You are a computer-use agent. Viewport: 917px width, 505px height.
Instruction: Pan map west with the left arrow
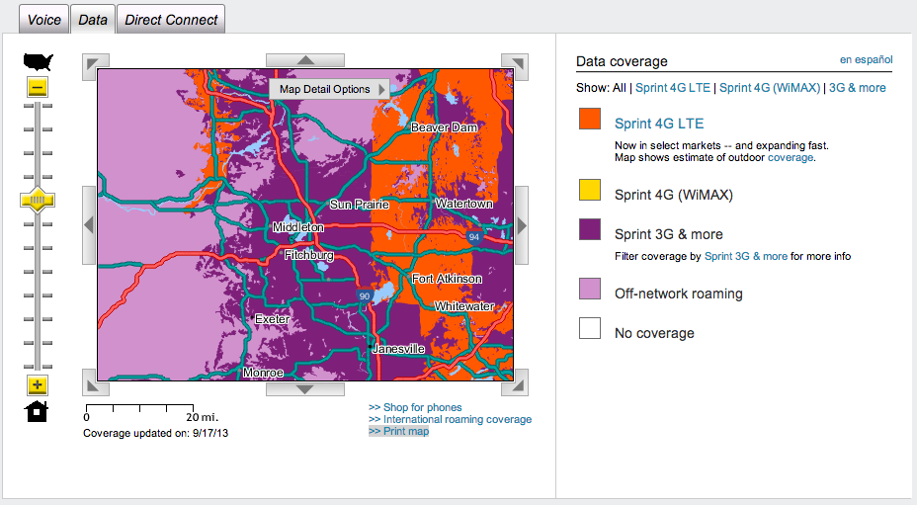[89, 225]
